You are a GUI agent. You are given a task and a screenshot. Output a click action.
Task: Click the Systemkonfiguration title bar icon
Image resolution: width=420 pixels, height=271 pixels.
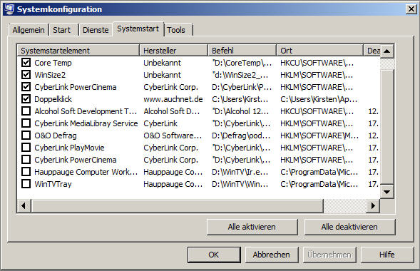(x=9, y=9)
